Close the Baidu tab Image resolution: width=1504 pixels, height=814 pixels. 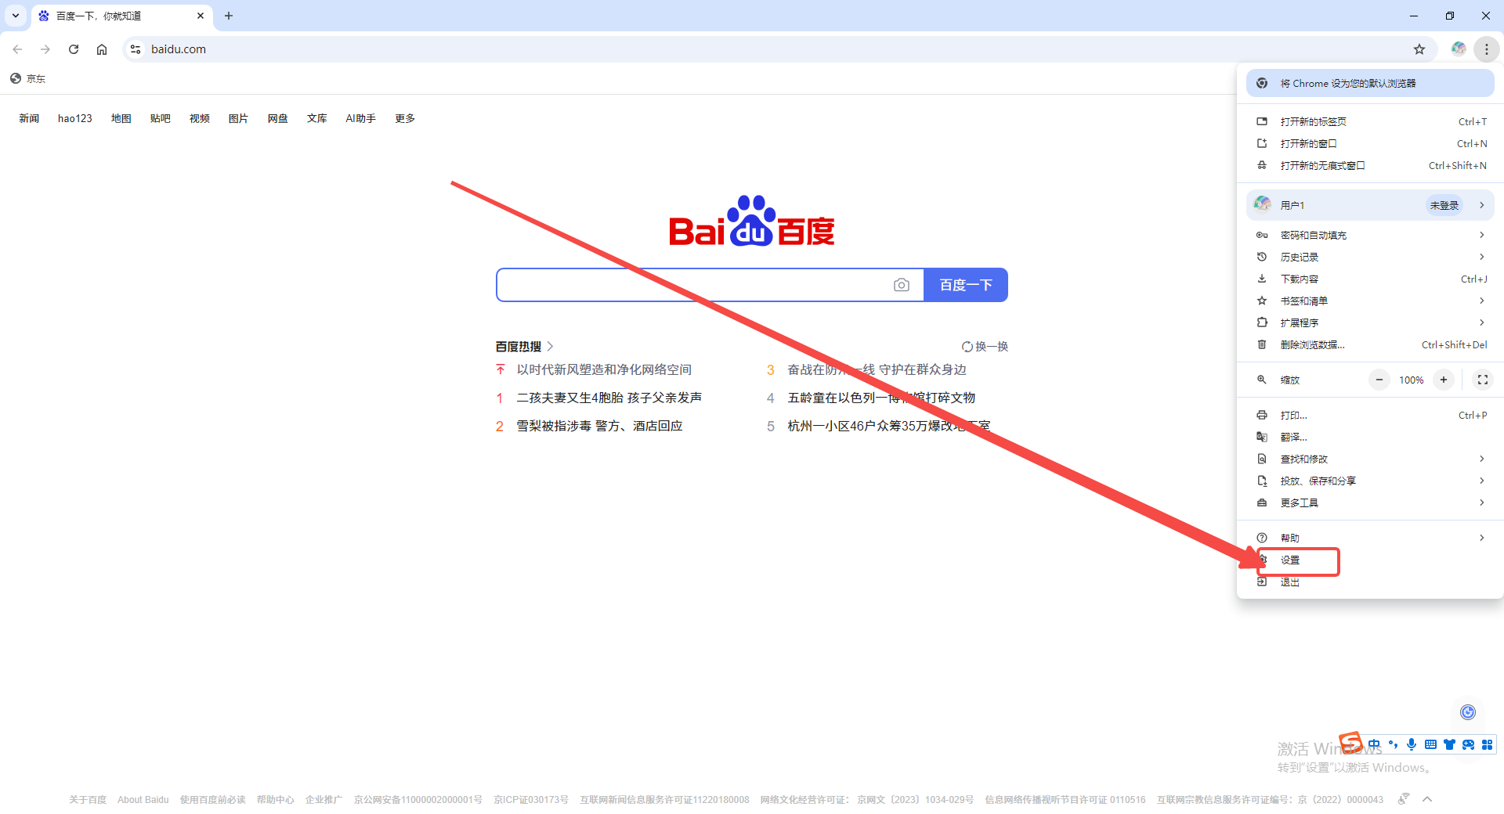tap(201, 16)
